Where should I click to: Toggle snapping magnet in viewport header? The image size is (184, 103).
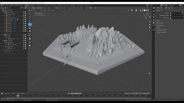point(90,8)
